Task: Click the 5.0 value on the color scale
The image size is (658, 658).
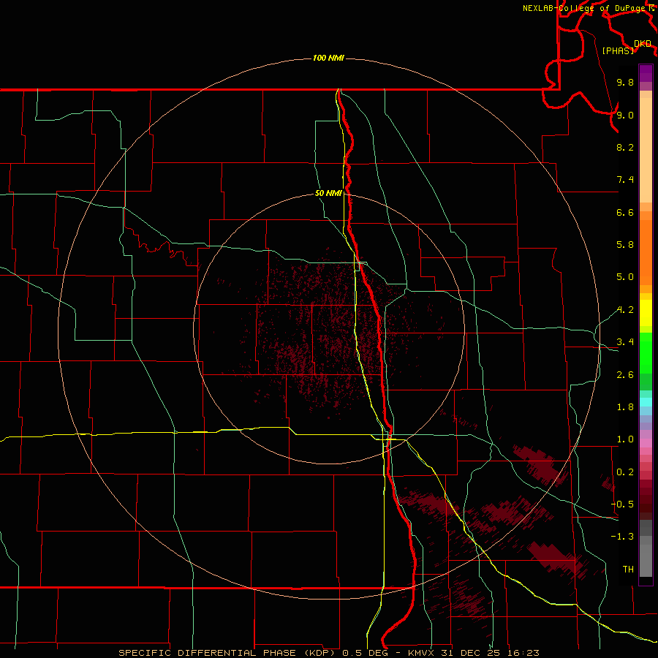Action: pyautogui.click(x=625, y=277)
